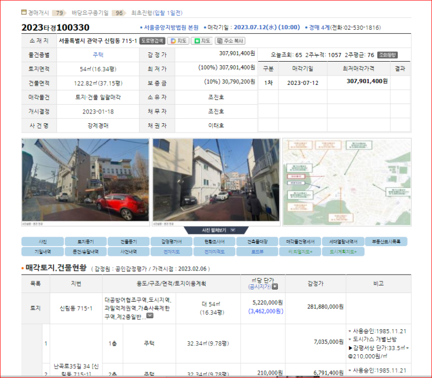
Task: Open the 세대열람내역서 tab
Action: [343, 241]
